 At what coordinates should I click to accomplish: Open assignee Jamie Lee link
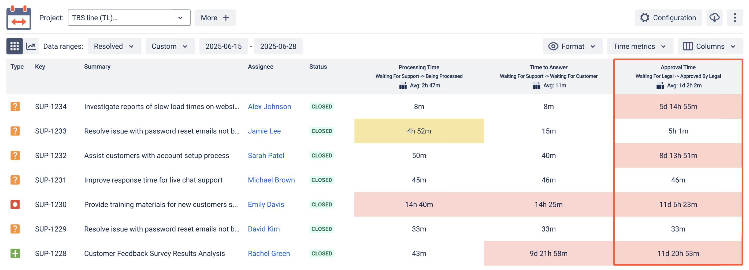pos(264,131)
